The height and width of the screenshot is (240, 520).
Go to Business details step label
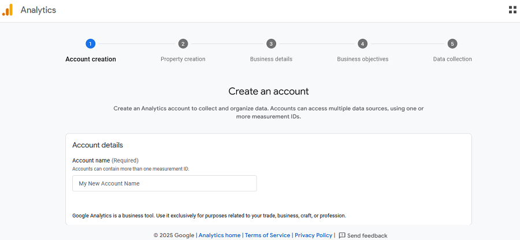[x=272, y=59]
